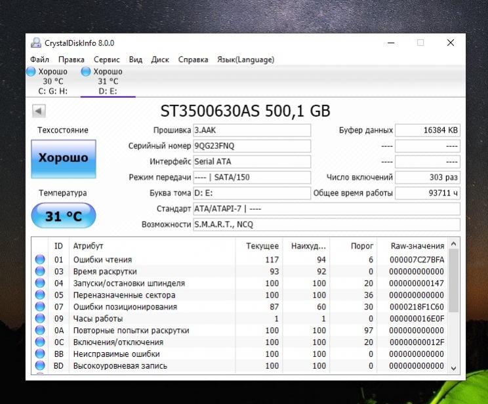Screen dimensions: 488x404
Task: Open the Справка menu
Action: (193, 60)
